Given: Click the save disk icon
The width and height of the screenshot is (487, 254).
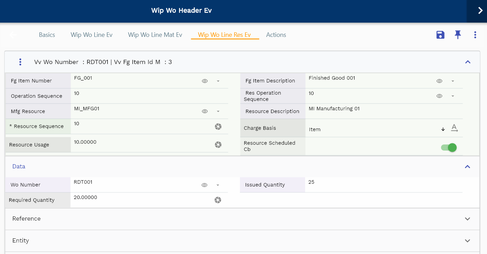Looking at the screenshot, I should (440, 35).
